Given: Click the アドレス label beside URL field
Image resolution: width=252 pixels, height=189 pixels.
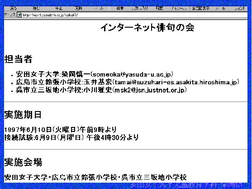Looking at the screenshot, I should [x=10, y=15].
